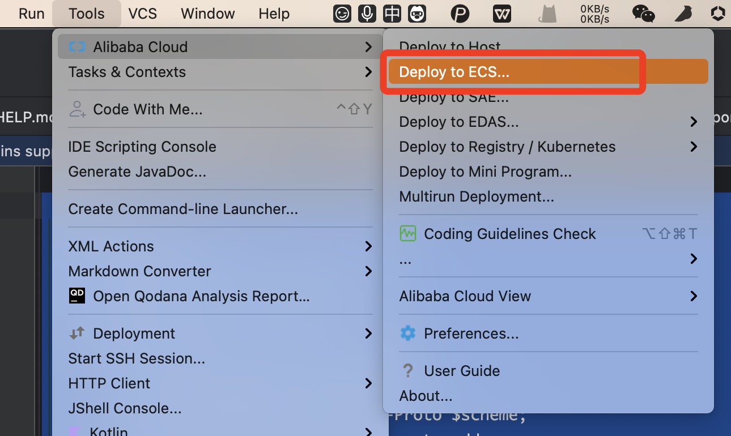The image size is (731, 436).
Task: Open the Window menu
Action: coord(207,14)
